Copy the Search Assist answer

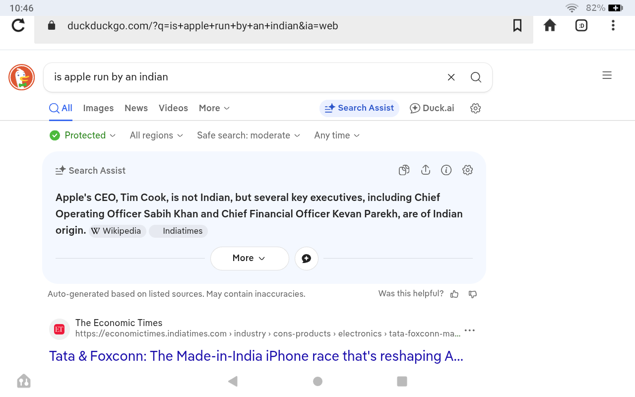(x=404, y=170)
